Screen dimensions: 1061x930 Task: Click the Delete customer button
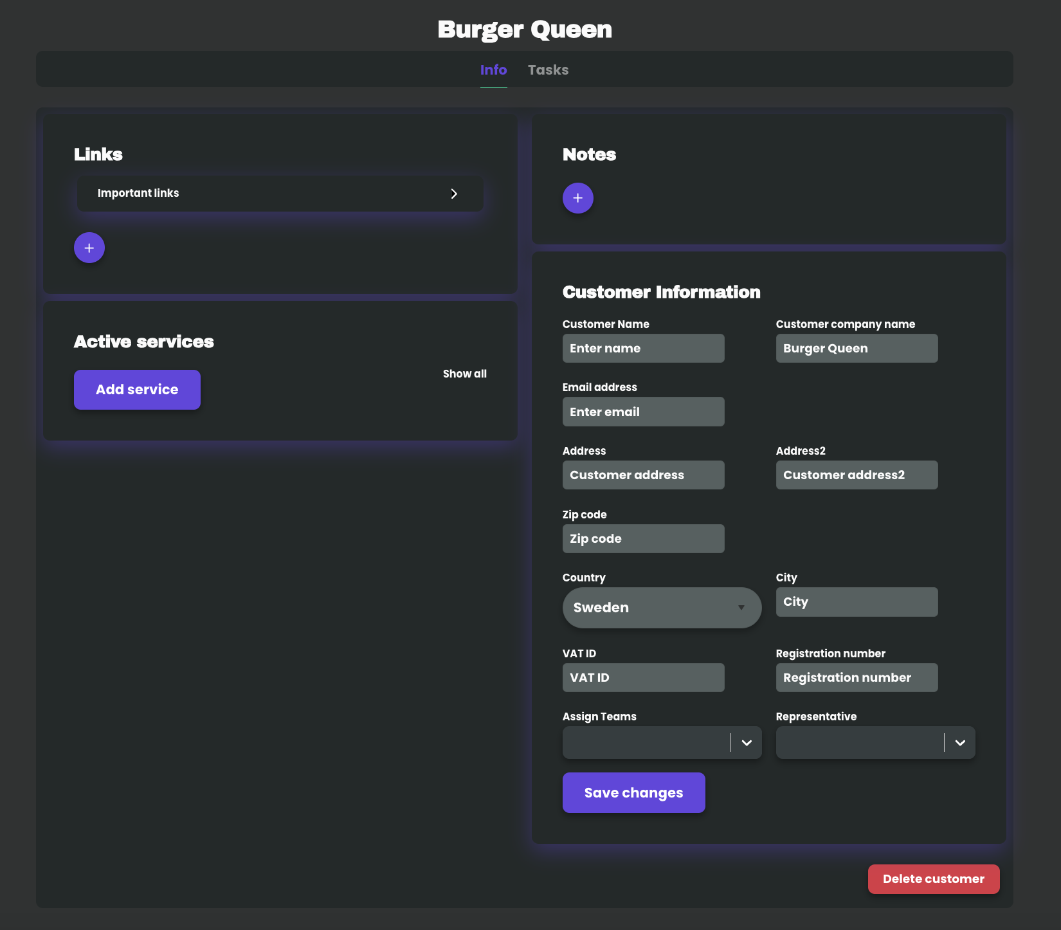[934, 879]
